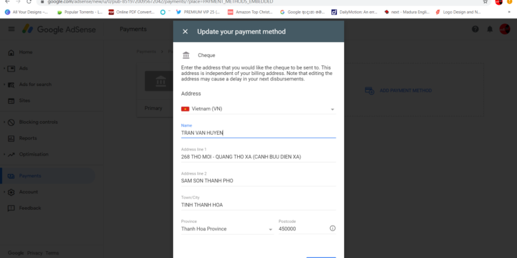517x258 pixels.
Task: Open Reports in the sidebar
Action: click(28, 138)
